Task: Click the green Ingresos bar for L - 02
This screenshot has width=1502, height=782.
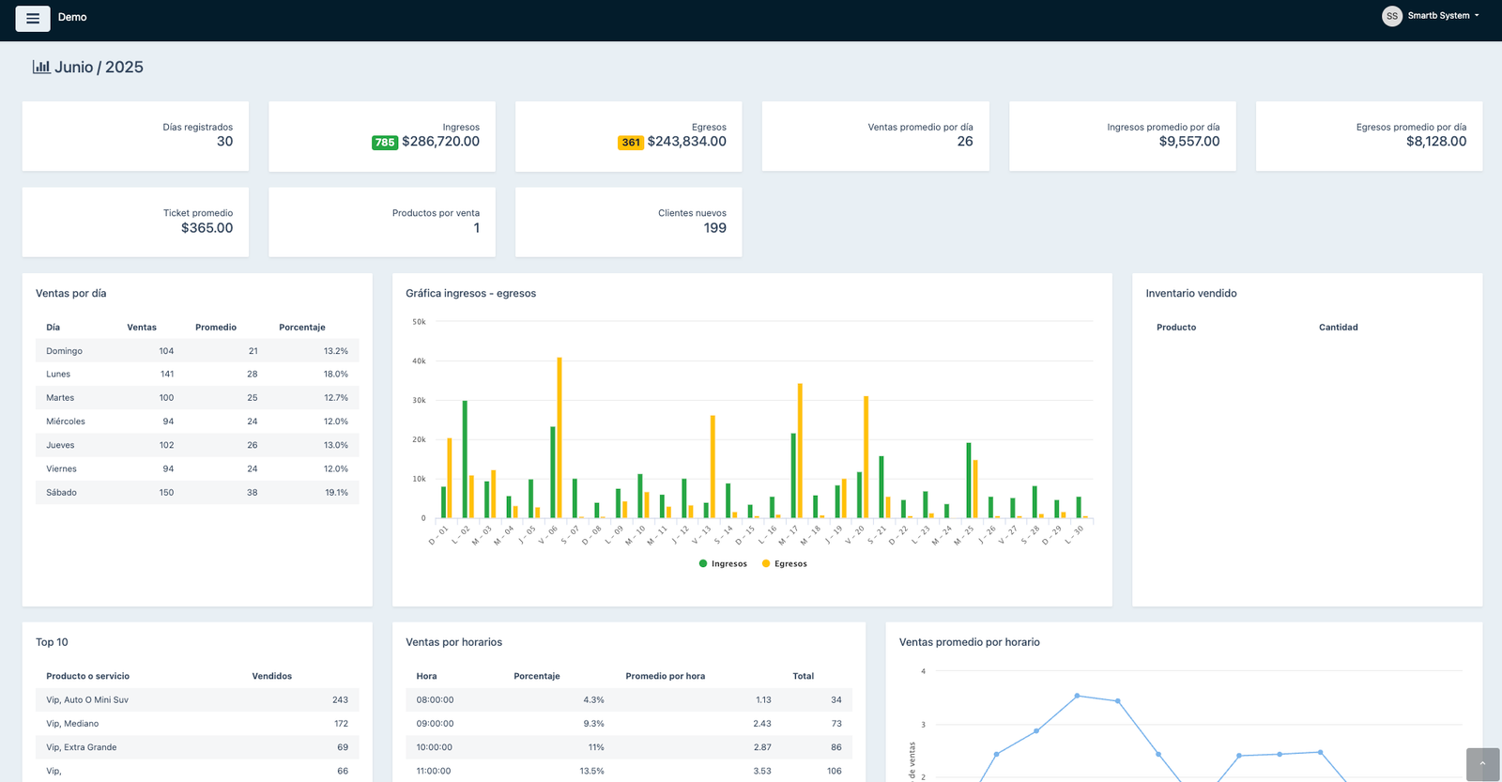Action: coord(465,459)
